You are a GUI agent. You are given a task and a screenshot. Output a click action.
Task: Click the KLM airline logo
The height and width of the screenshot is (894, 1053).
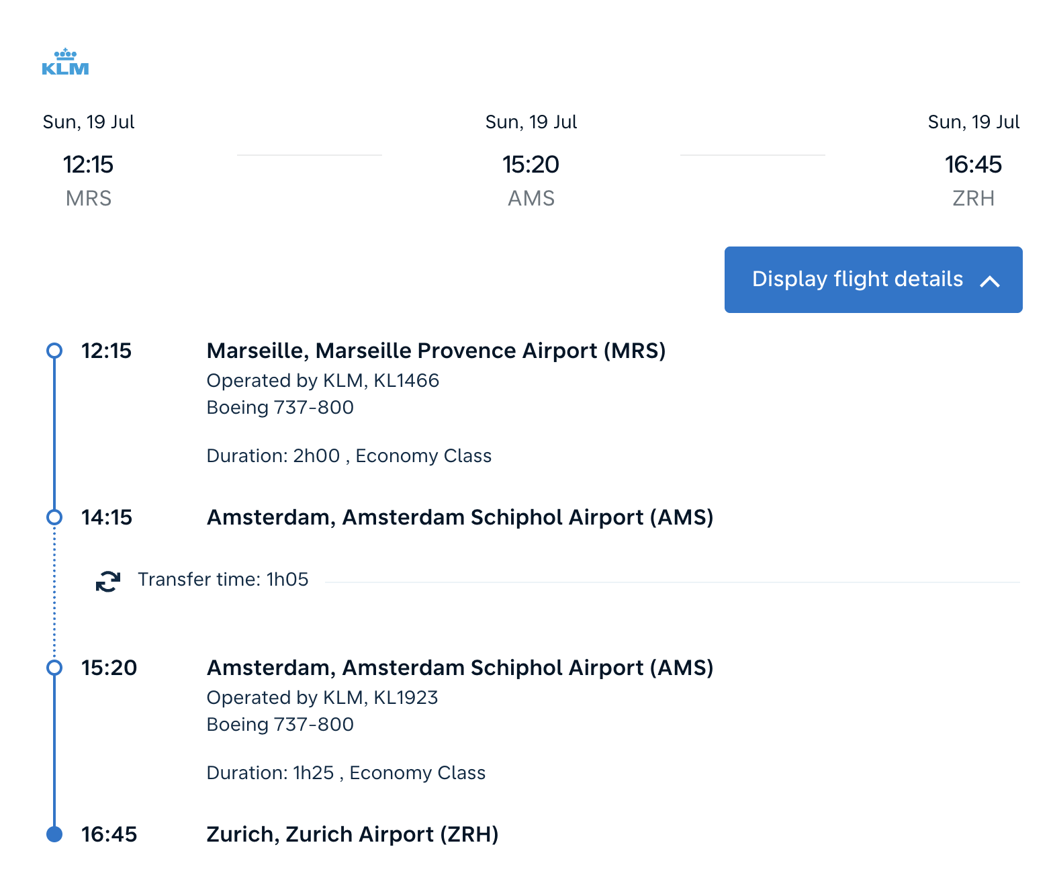(65, 62)
